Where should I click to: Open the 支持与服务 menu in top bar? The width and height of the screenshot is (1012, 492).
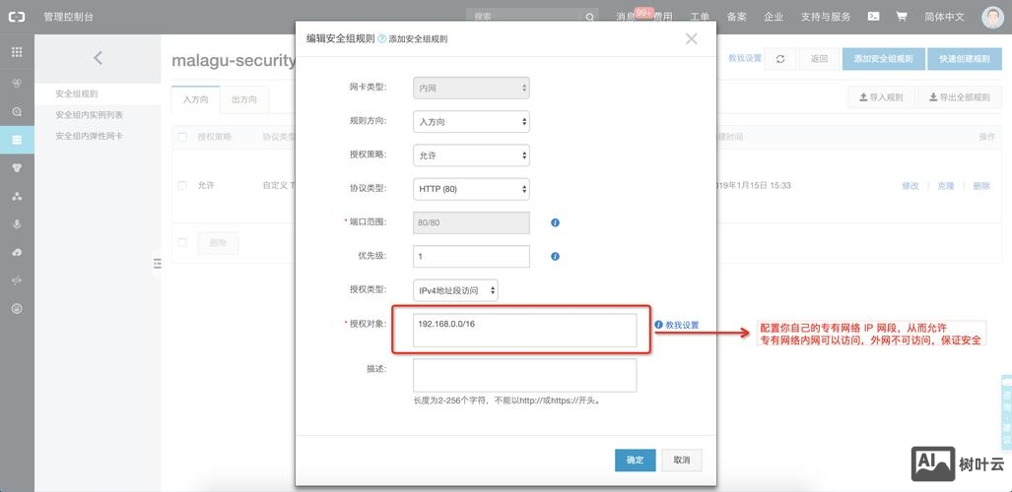[x=826, y=18]
